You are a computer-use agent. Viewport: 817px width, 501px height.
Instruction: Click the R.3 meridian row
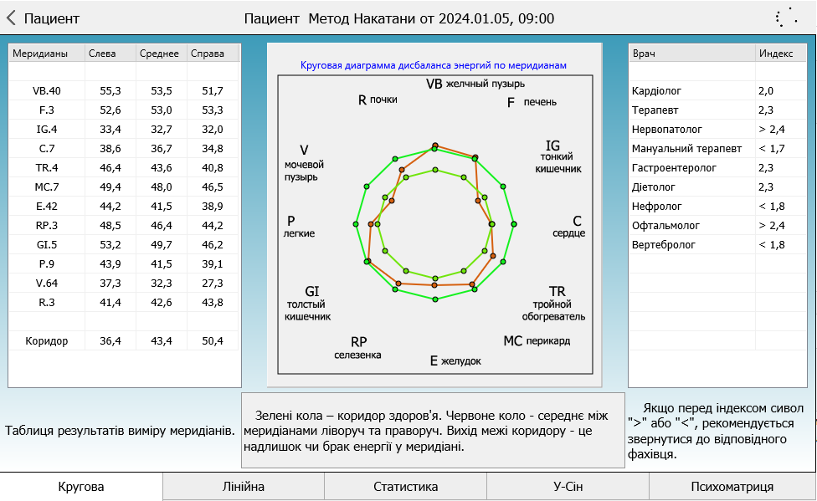[47, 303]
